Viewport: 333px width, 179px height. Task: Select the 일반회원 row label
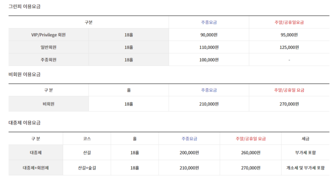point(49,47)
